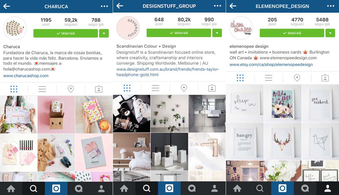Tap the home icon in the Elemenopee bottom bar
Image resolution: width=339 pixels, height=195 pixels.
[237, 188]
